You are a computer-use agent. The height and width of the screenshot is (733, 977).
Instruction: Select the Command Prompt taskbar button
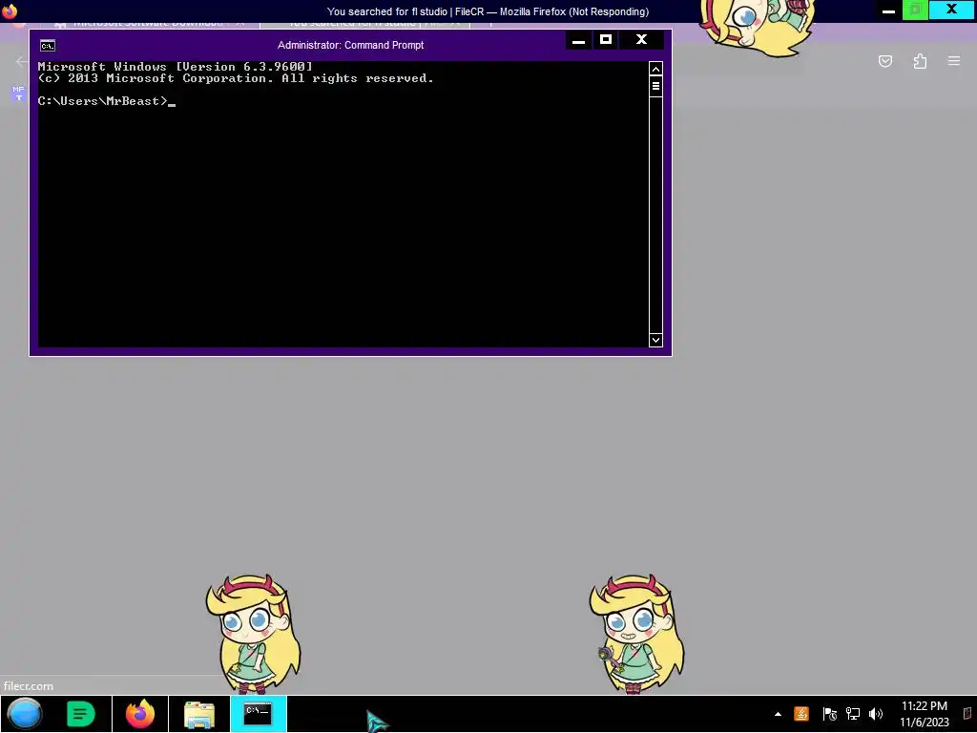(258, 714)
